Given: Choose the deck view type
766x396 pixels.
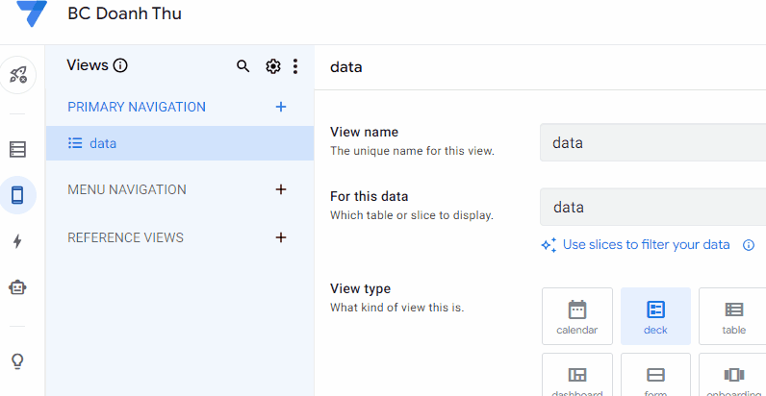Looking at the screenshot, I should point(655,316).
